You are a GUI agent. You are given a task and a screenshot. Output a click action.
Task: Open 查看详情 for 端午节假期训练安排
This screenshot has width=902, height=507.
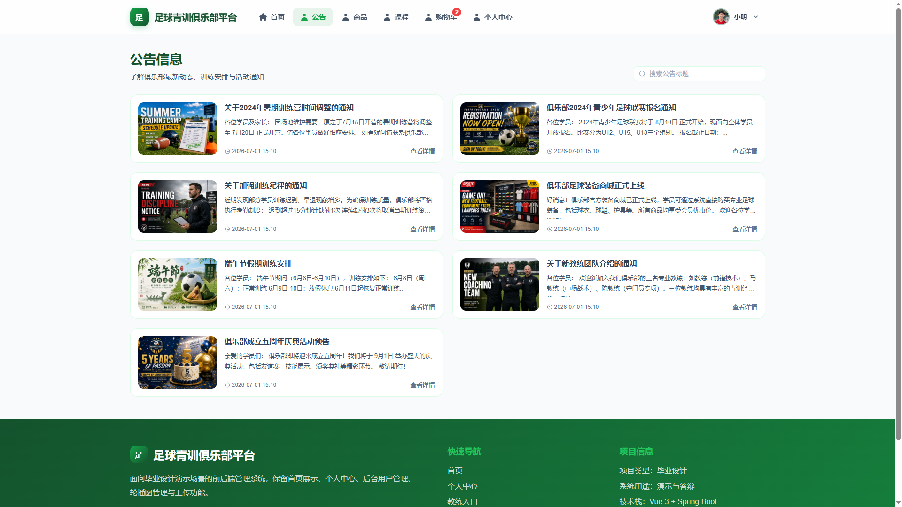422,307
